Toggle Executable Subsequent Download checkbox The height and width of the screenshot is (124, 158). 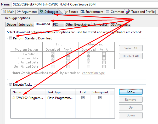click(88, 54)
